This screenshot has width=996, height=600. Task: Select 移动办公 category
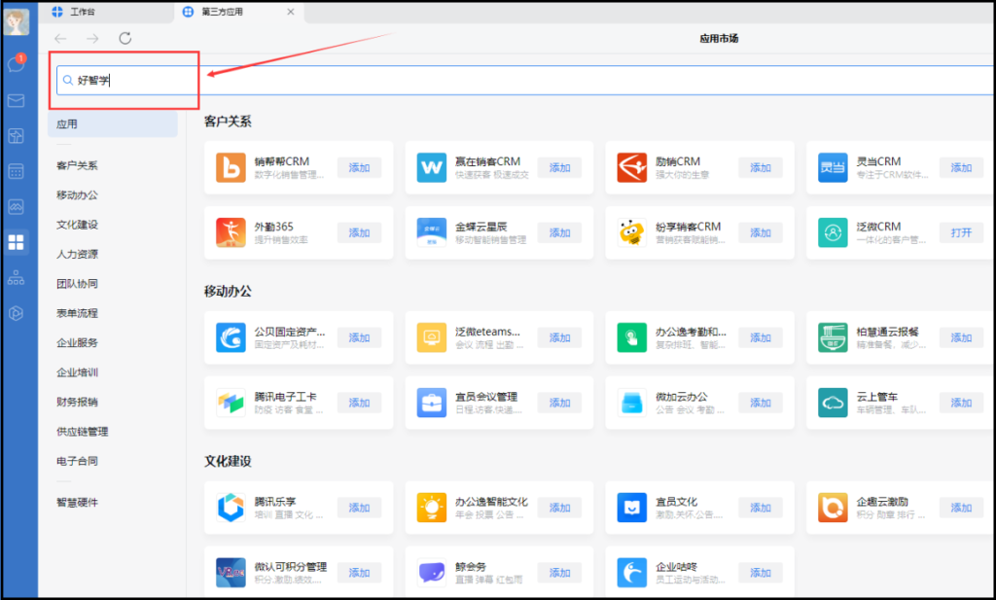77,194
